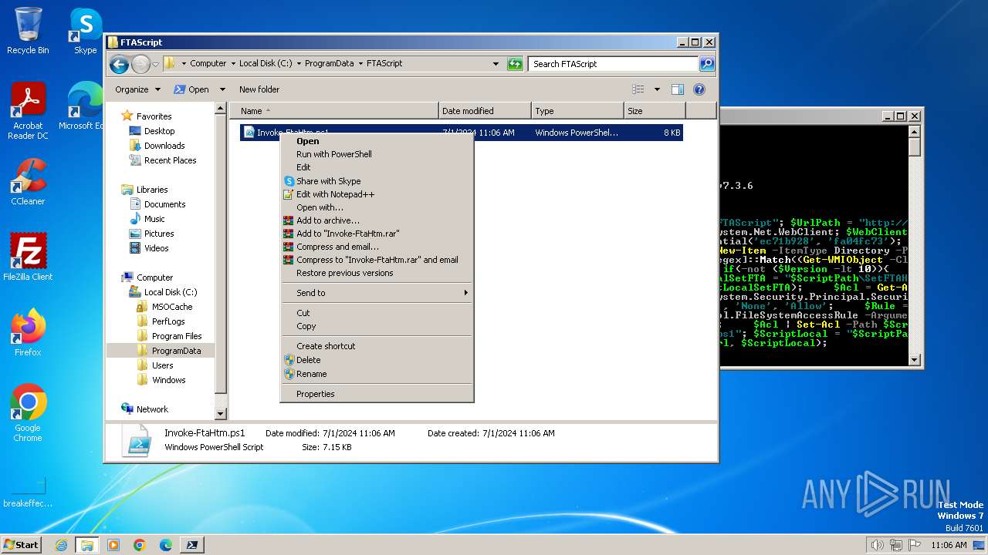The height and width of the screenshot is (555, 988).
Task: Focus the Search FTAScript box
Action: pyautogui.click(x=614, y=64)
